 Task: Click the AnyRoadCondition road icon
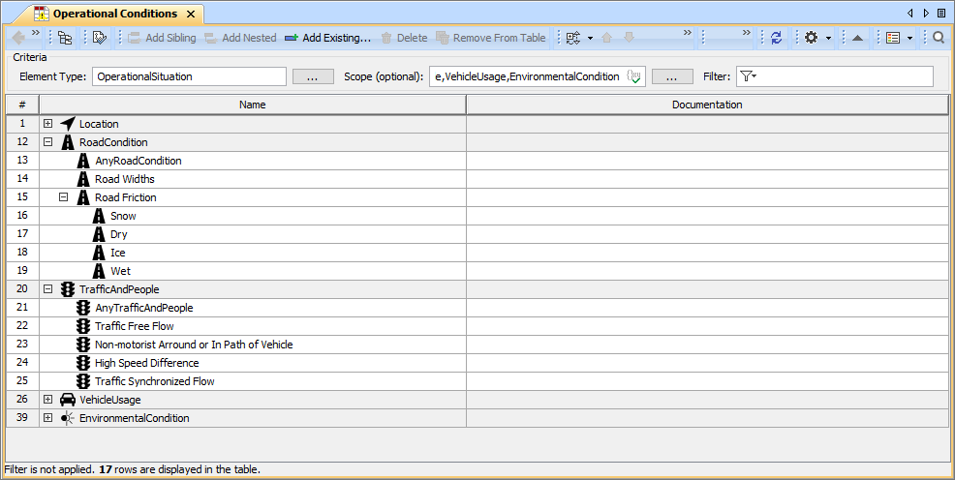point(83,161)
